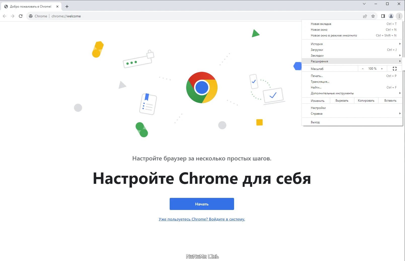Choose 'Новое окно' from the menu
Screen dimensions: 405x261
tap(352, 30)
